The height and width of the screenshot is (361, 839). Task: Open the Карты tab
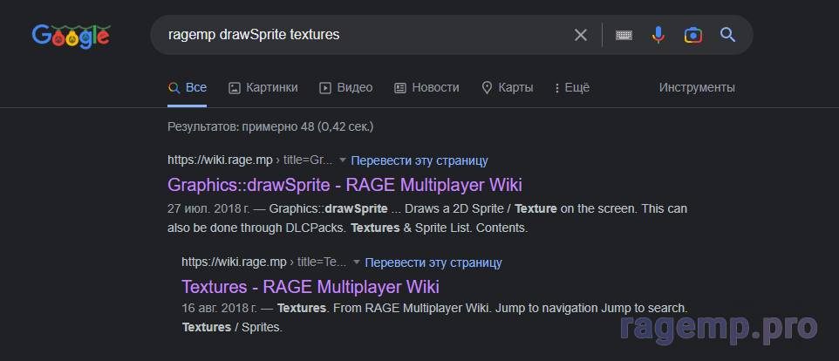pos(507,87)
